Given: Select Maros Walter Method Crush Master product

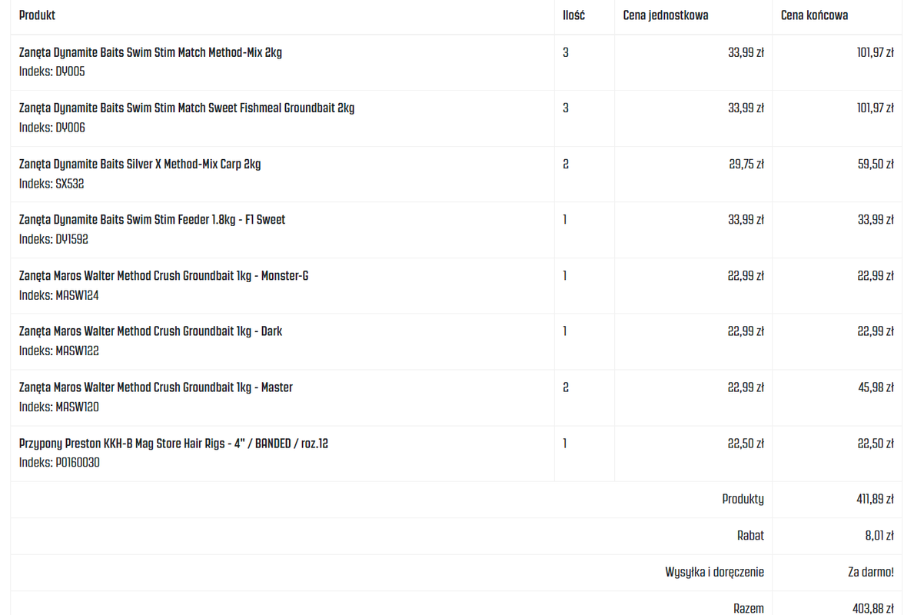Looking at the screenshot, I should tap(155, 387).
